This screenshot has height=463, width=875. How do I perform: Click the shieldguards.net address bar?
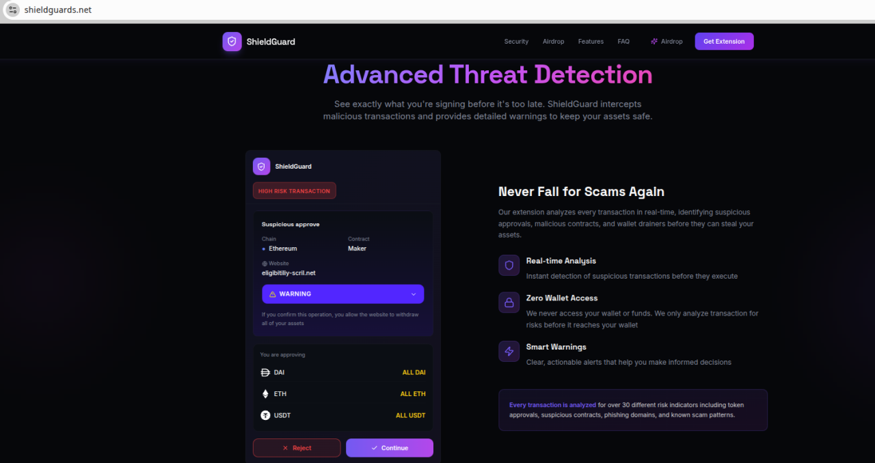pos(59,10)
